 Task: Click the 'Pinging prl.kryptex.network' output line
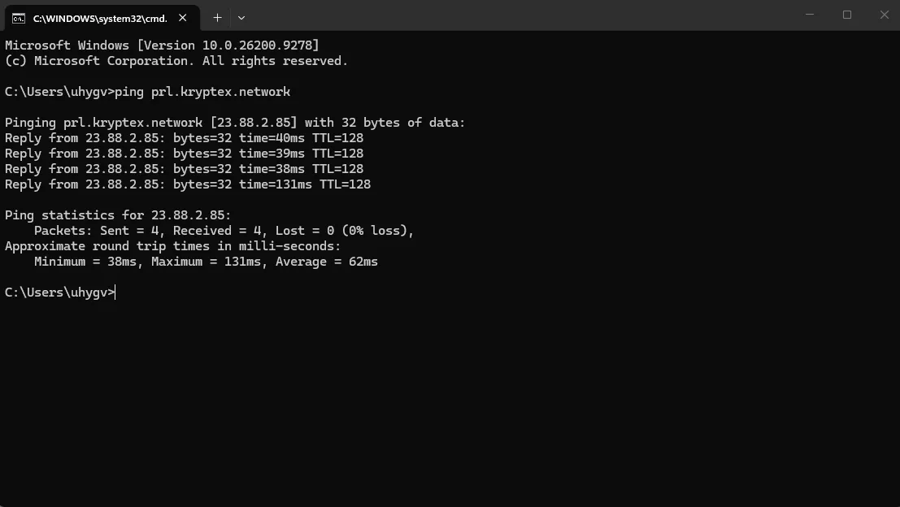click(235, 123)
